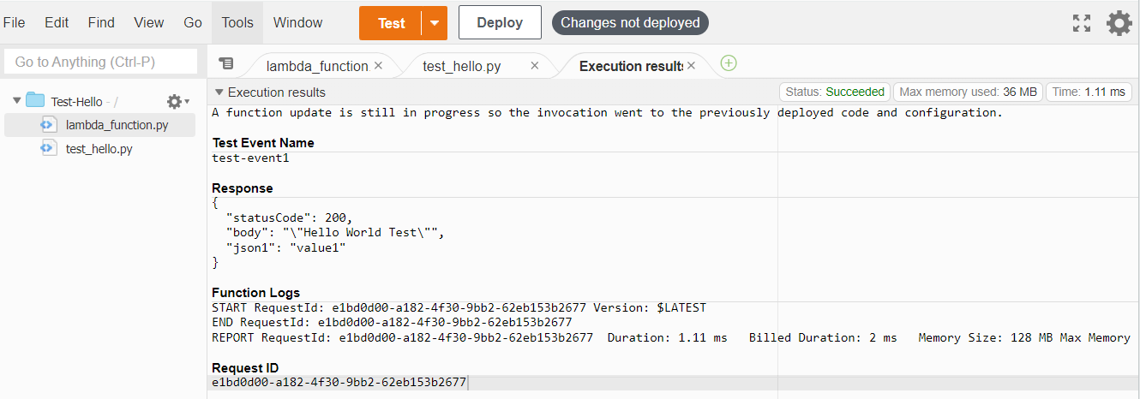Click the Test-Hello folder icon
1140x399 pixels.
pyautogui.click(x=35, y=101)
